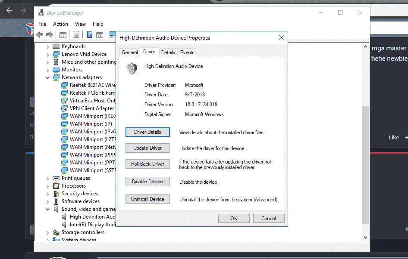Click OK in the Properties dialog
Image resolution: width=408 pixels, height=259 pixels.
234,218
